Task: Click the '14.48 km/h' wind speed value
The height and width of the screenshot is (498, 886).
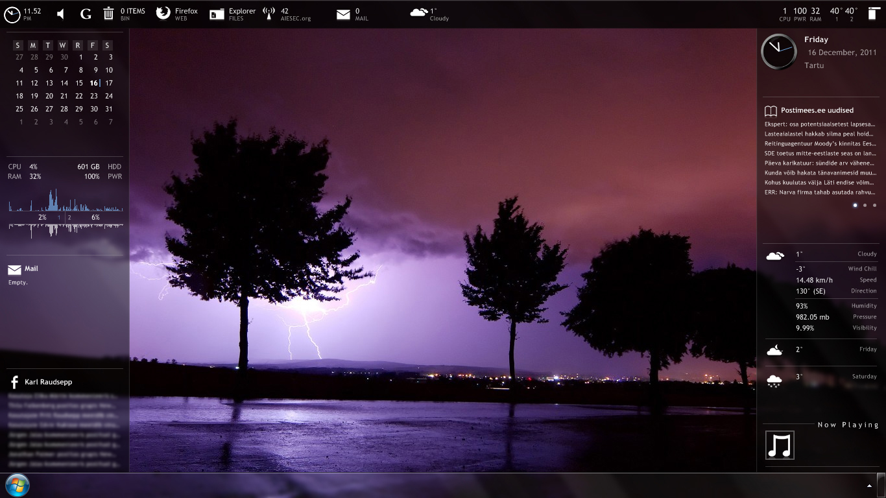Action: point(814,280)
